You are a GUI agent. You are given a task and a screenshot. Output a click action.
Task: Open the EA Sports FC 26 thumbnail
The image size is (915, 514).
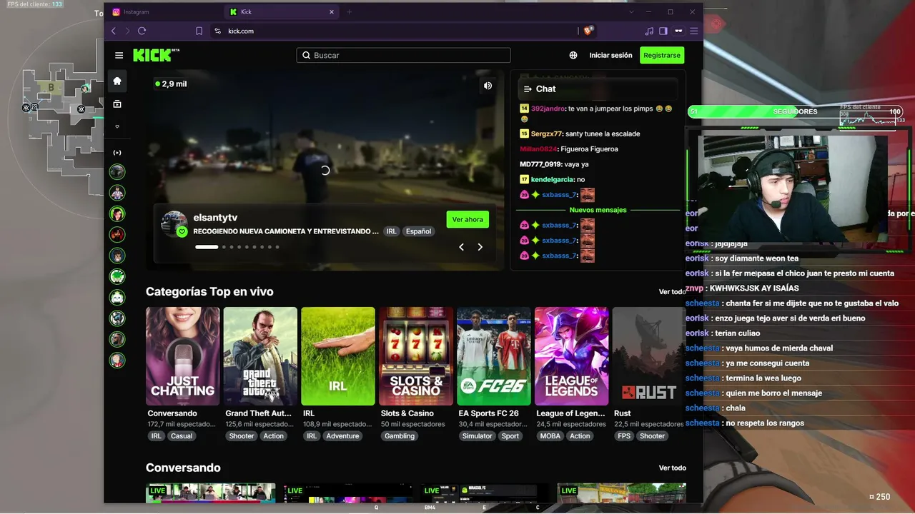[494, 356]
